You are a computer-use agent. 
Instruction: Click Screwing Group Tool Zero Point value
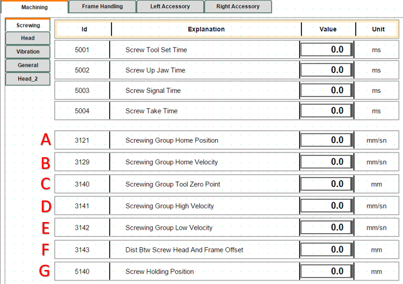click(x=327, y=184)
